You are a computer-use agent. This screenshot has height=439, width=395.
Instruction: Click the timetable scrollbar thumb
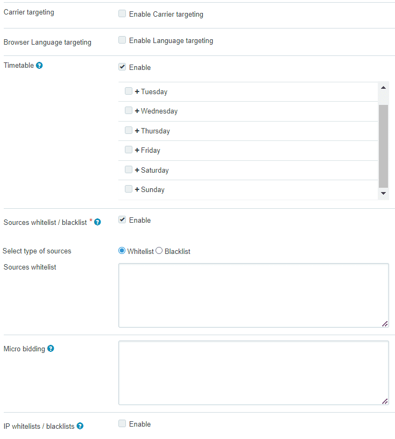383,146
